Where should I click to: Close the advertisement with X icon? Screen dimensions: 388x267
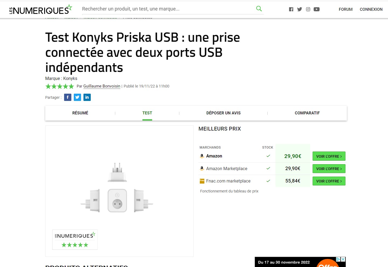(343, 259)
